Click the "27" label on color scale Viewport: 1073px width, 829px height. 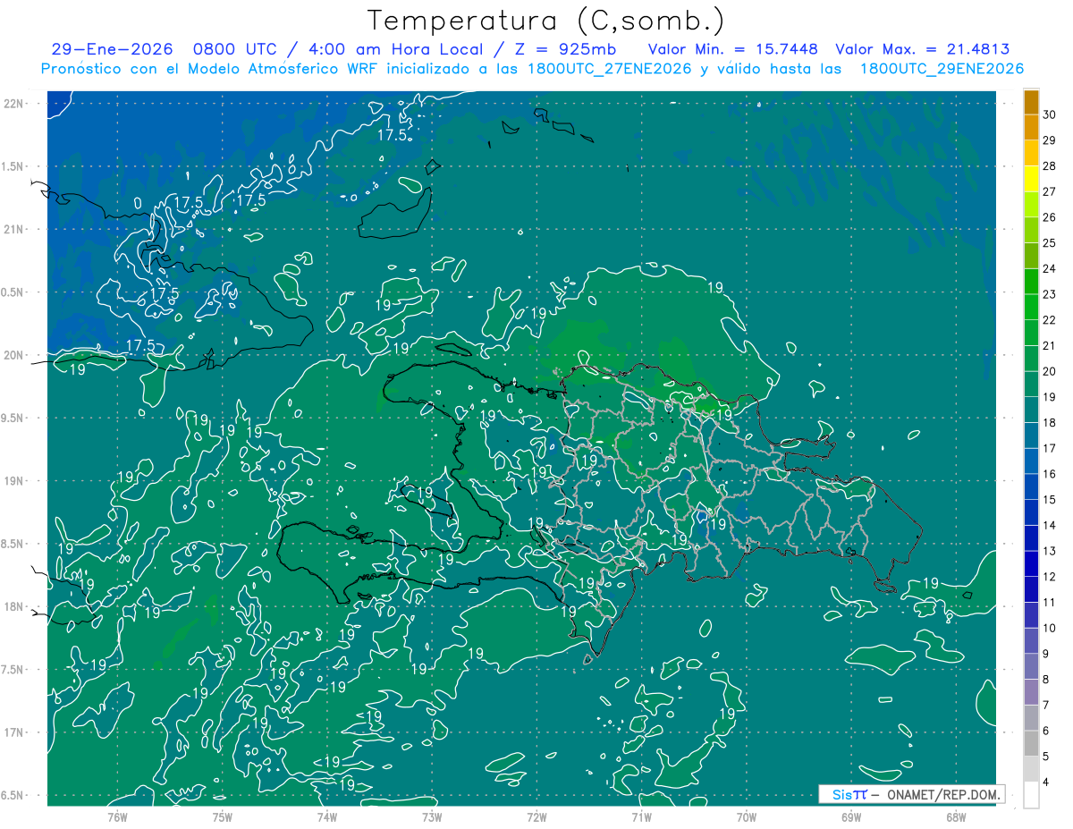(1050, 191)
